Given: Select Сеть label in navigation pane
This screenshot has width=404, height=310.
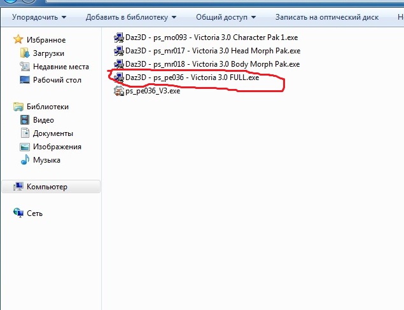Looking at the screenshot, I should (34, 213).
